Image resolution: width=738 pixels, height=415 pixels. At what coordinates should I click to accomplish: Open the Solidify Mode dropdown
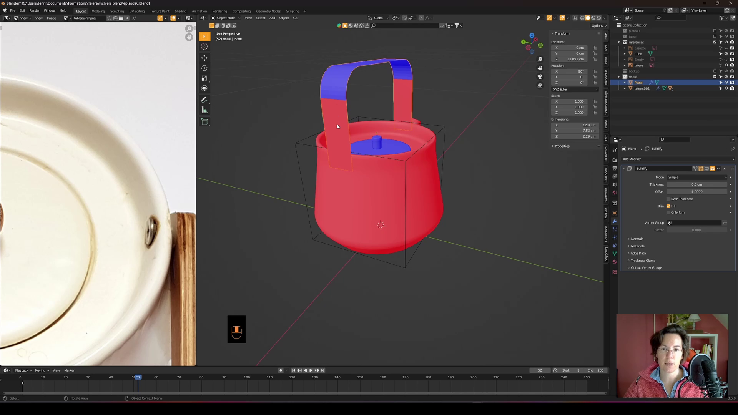697,177
